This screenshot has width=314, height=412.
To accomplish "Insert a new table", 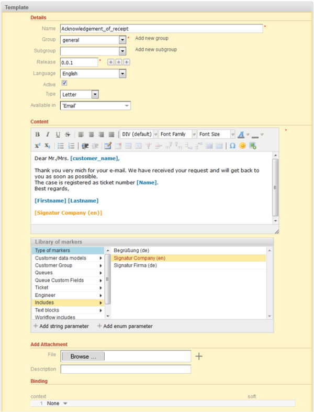I will pos(108,146).
